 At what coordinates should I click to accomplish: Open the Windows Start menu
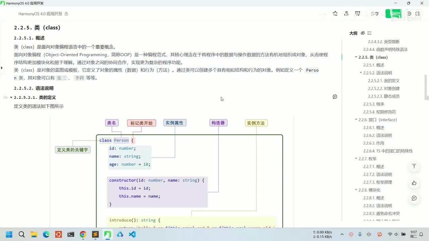[9, 234]
